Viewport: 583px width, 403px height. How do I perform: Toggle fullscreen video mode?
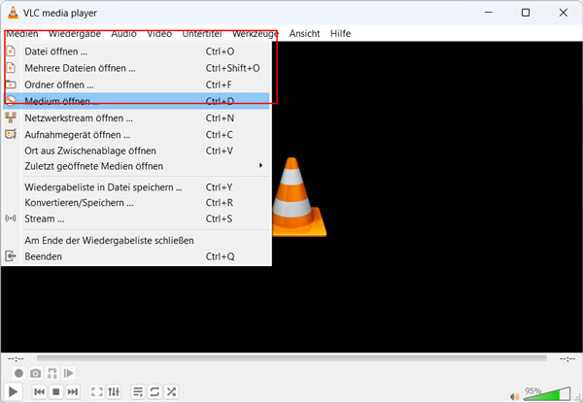point(97,391)
